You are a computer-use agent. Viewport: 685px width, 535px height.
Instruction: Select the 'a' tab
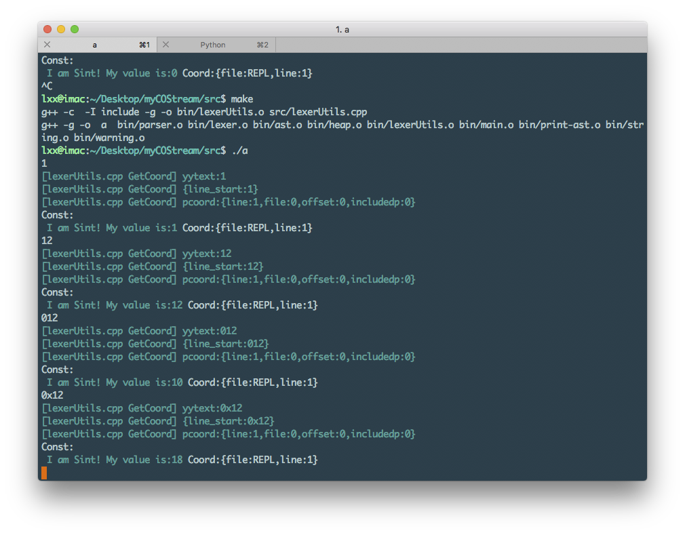[95, 45]
